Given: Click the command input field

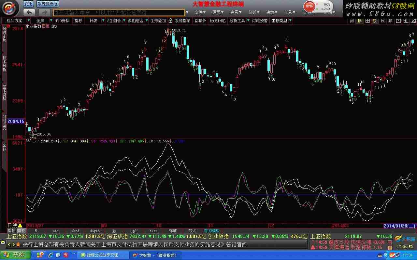Looking at the screenshot, I should tap(119, 12).
